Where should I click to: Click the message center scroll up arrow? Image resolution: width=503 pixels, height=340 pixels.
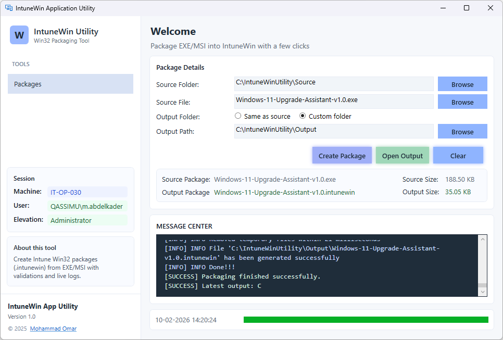tap(483, 240)
